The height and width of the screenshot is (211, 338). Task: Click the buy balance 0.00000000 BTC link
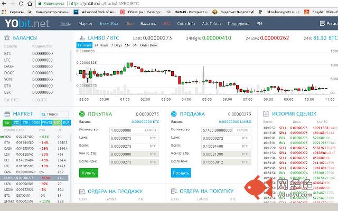point(145,122)
